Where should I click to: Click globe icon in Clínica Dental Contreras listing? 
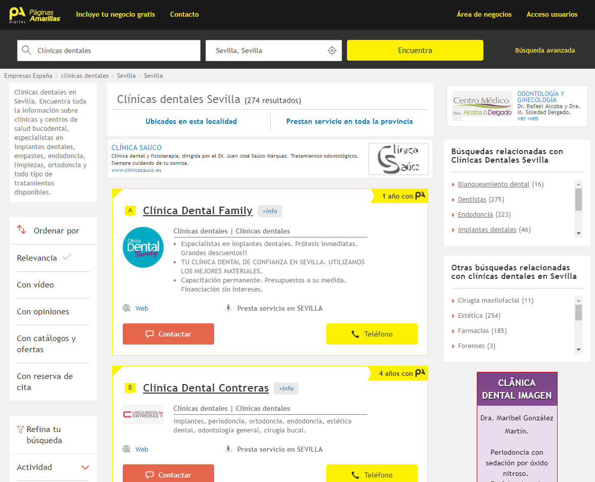pos(127,449)
